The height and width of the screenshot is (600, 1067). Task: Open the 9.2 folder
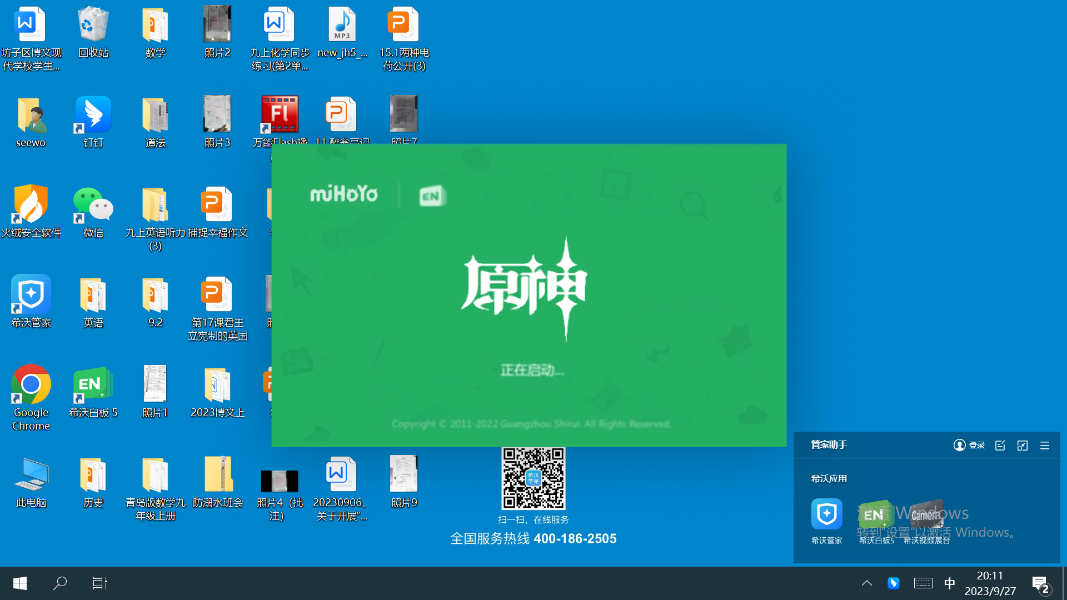click(156, 302)
